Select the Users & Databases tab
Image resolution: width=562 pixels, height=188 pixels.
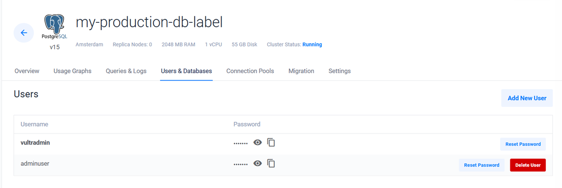pyautogui.click(x=187, y=71)
